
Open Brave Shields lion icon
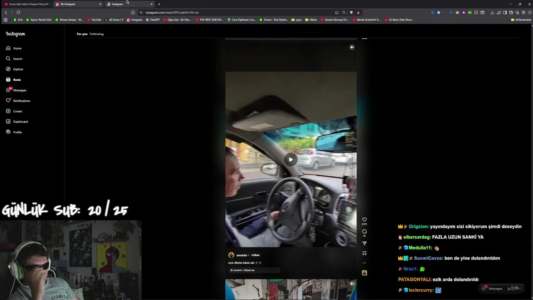pyautogui.click(x=351, y=12)
